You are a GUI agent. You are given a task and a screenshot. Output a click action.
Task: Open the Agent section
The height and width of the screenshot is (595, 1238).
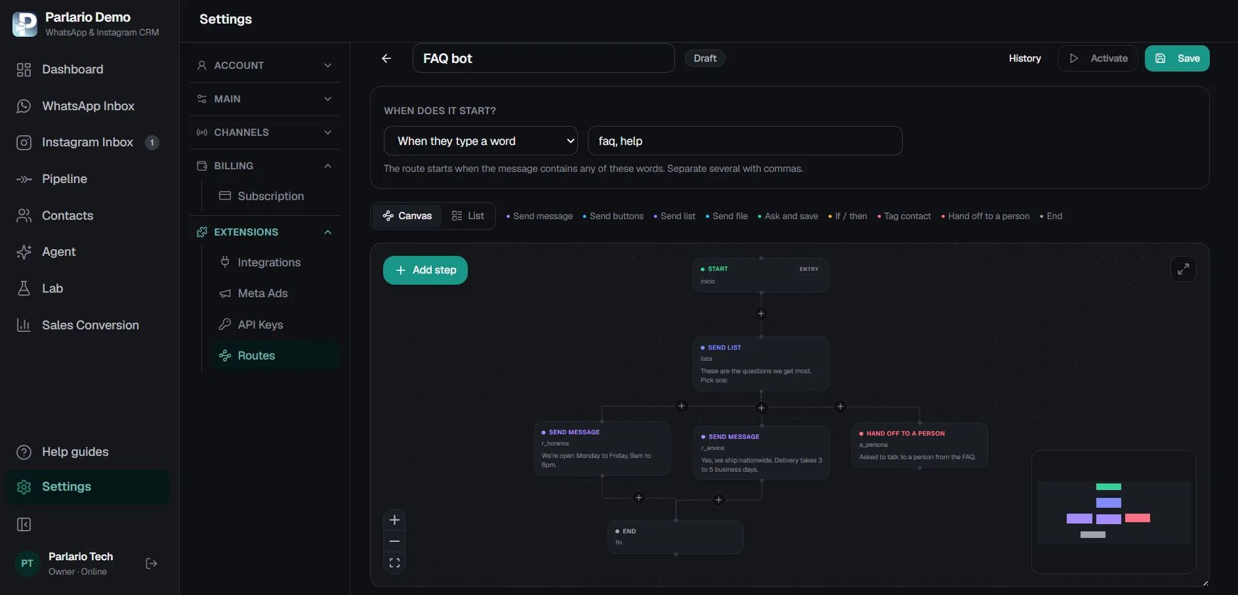point(87,252)
